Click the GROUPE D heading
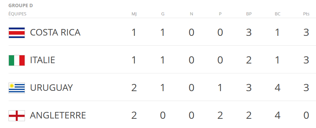The image size is (316, 128). tap(20, 6)
